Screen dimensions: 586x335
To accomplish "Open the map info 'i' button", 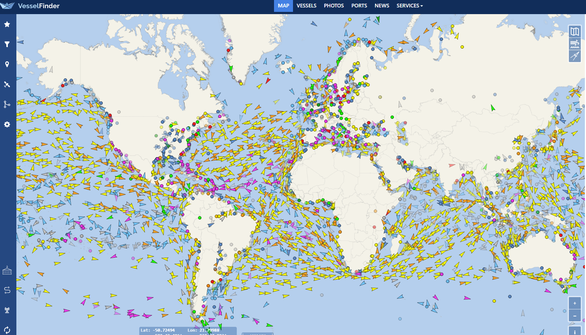I will click(575, 332).
